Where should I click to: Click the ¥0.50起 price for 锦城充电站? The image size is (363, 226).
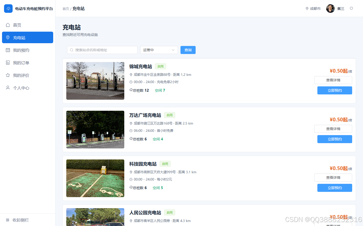pyautogui.click(x=339, y=71)
